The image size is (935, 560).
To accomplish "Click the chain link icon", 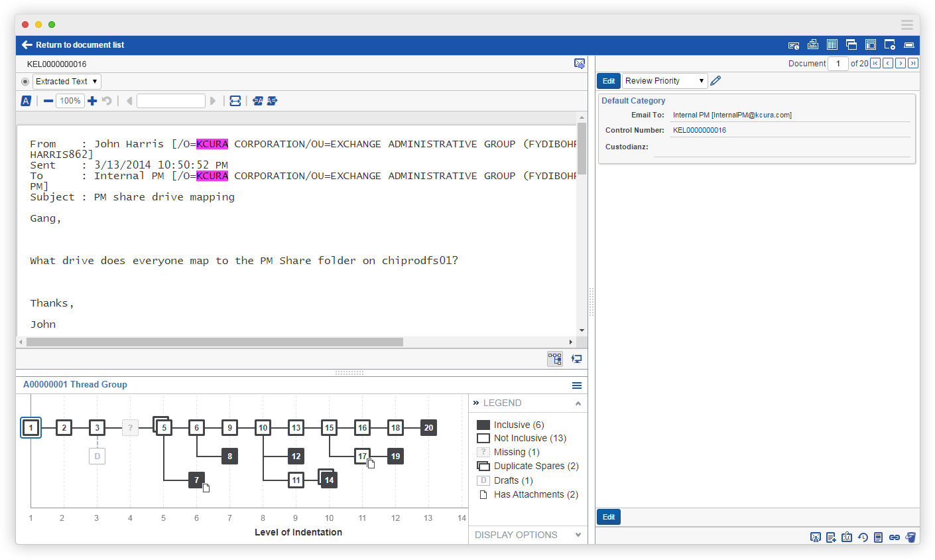I will click(x=895, y=537).
